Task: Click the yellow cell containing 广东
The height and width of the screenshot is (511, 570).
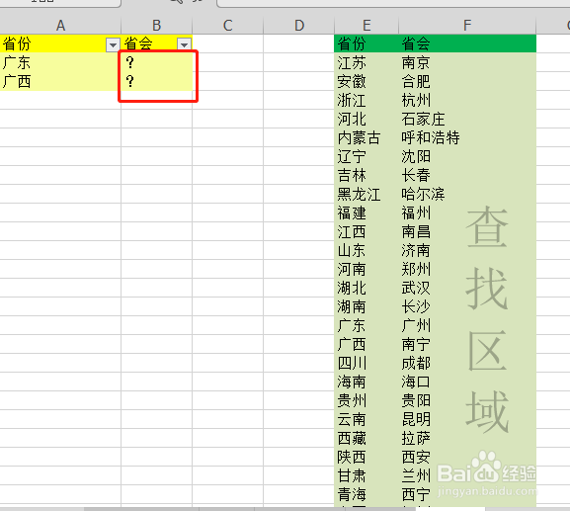Action: (60, 62)
